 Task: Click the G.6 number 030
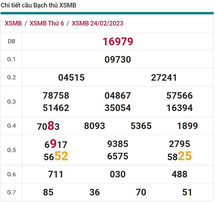[x=118, y=174]
